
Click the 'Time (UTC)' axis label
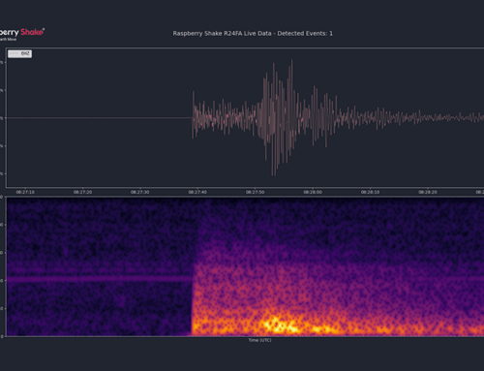click(259, 340)
